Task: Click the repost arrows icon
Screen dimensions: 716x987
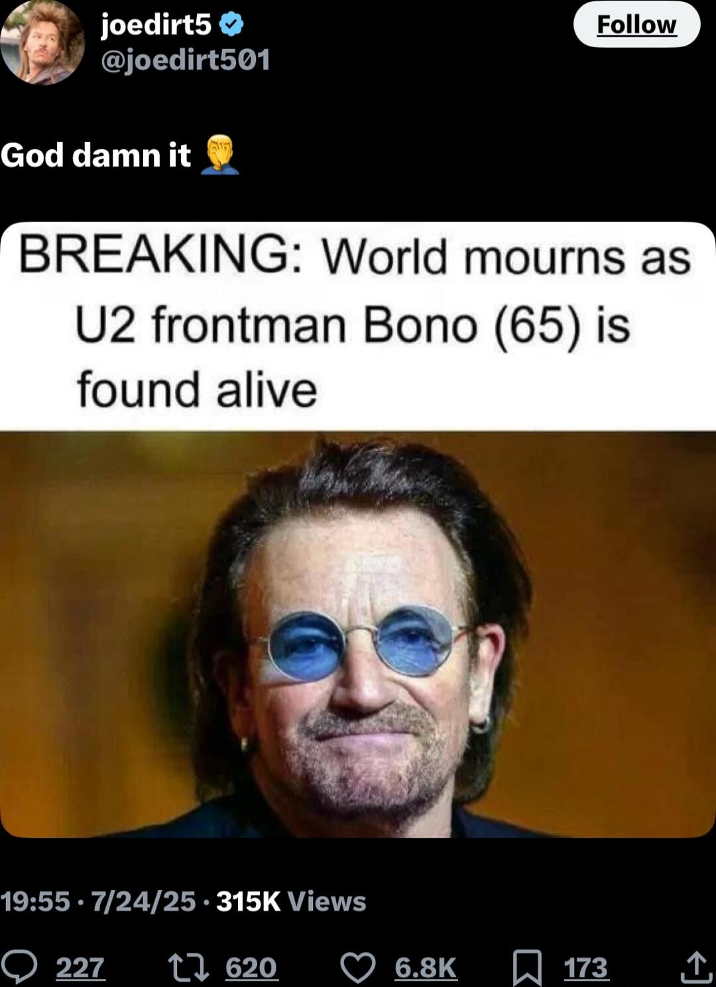Action: pyautogui.click(x=189, y=967)
